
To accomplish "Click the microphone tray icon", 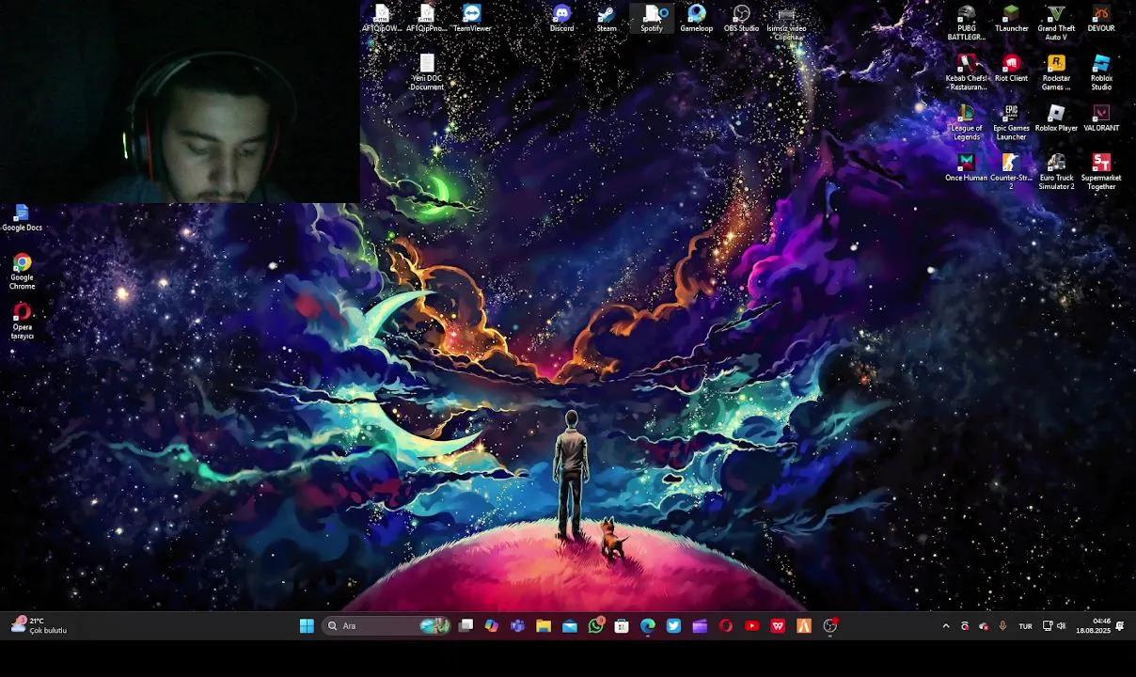I will point(1002,626).
